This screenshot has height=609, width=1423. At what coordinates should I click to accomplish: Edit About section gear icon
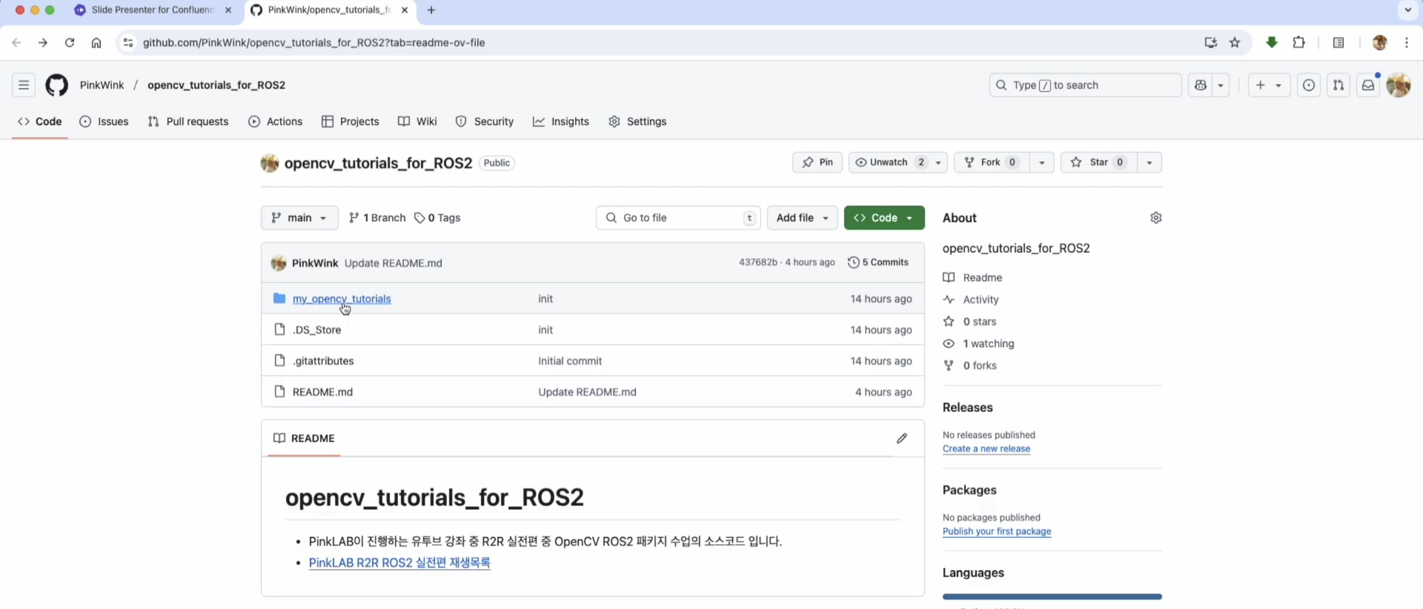click(1156, 218)
